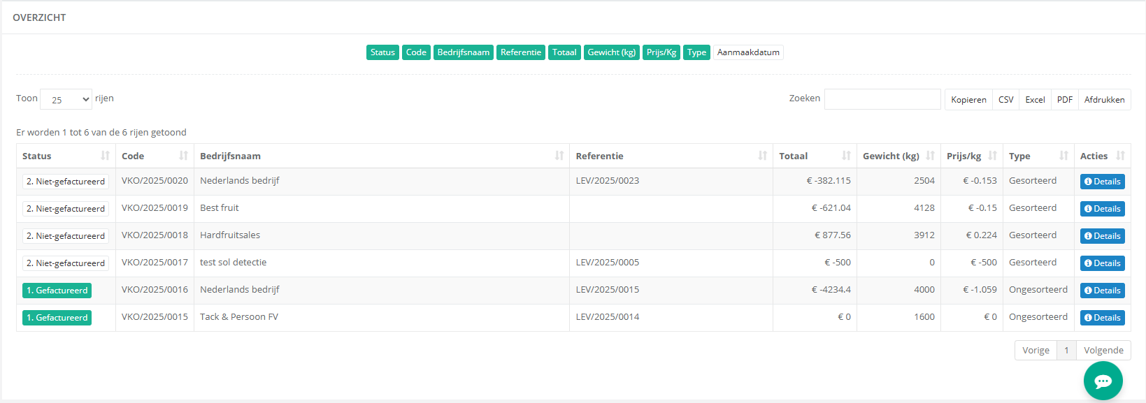
Task: Sort by Totaal column arrows
Action: (846, 156)
